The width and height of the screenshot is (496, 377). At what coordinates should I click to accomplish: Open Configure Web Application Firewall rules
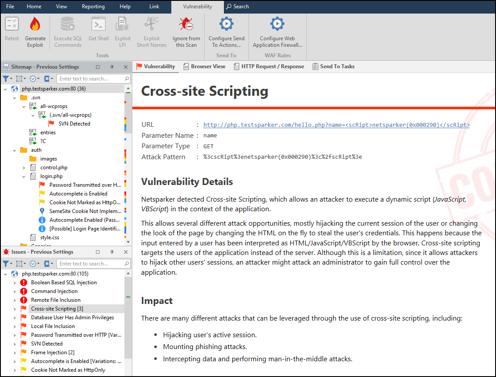(277, 31)
